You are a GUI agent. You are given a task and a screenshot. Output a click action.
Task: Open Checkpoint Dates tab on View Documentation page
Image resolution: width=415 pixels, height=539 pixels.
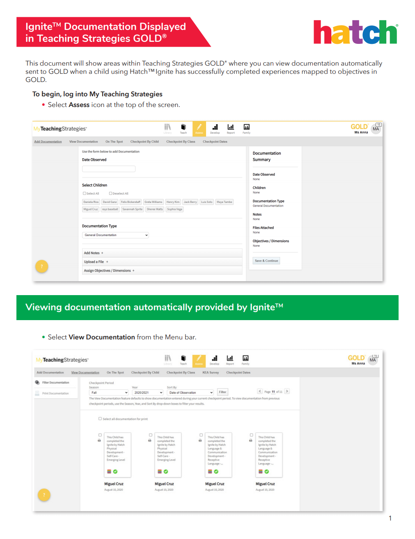(238, 373)
